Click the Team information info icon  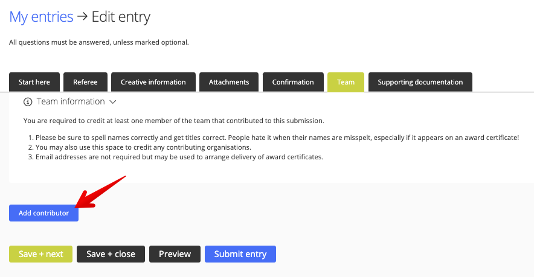coord(28,102)
